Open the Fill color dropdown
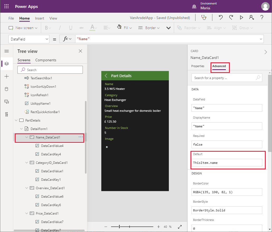 coord(125,28)
